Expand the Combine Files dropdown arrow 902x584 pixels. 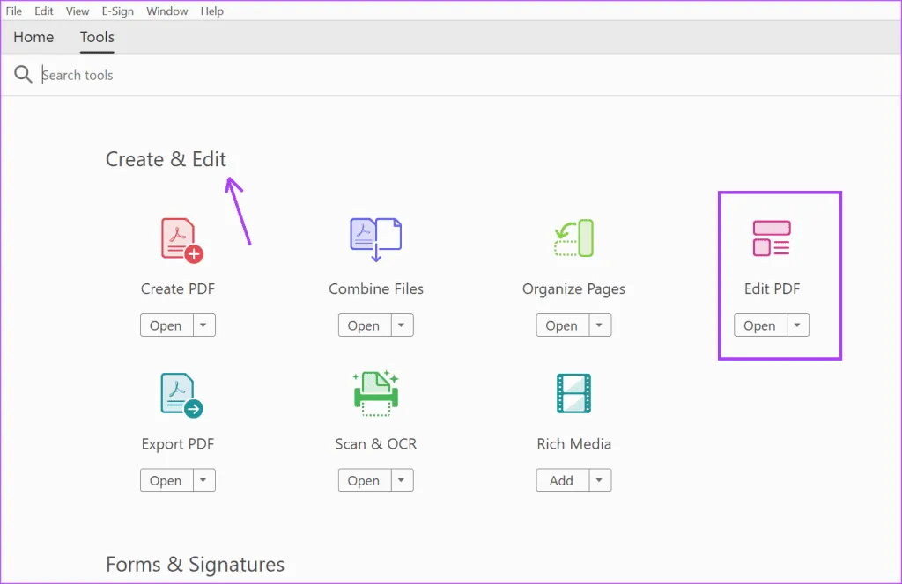click(x=402, y=325)
